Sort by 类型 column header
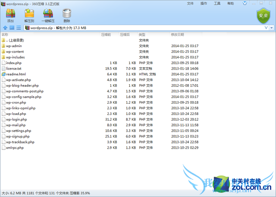276x197 pixels. click(x=142, y=35)
